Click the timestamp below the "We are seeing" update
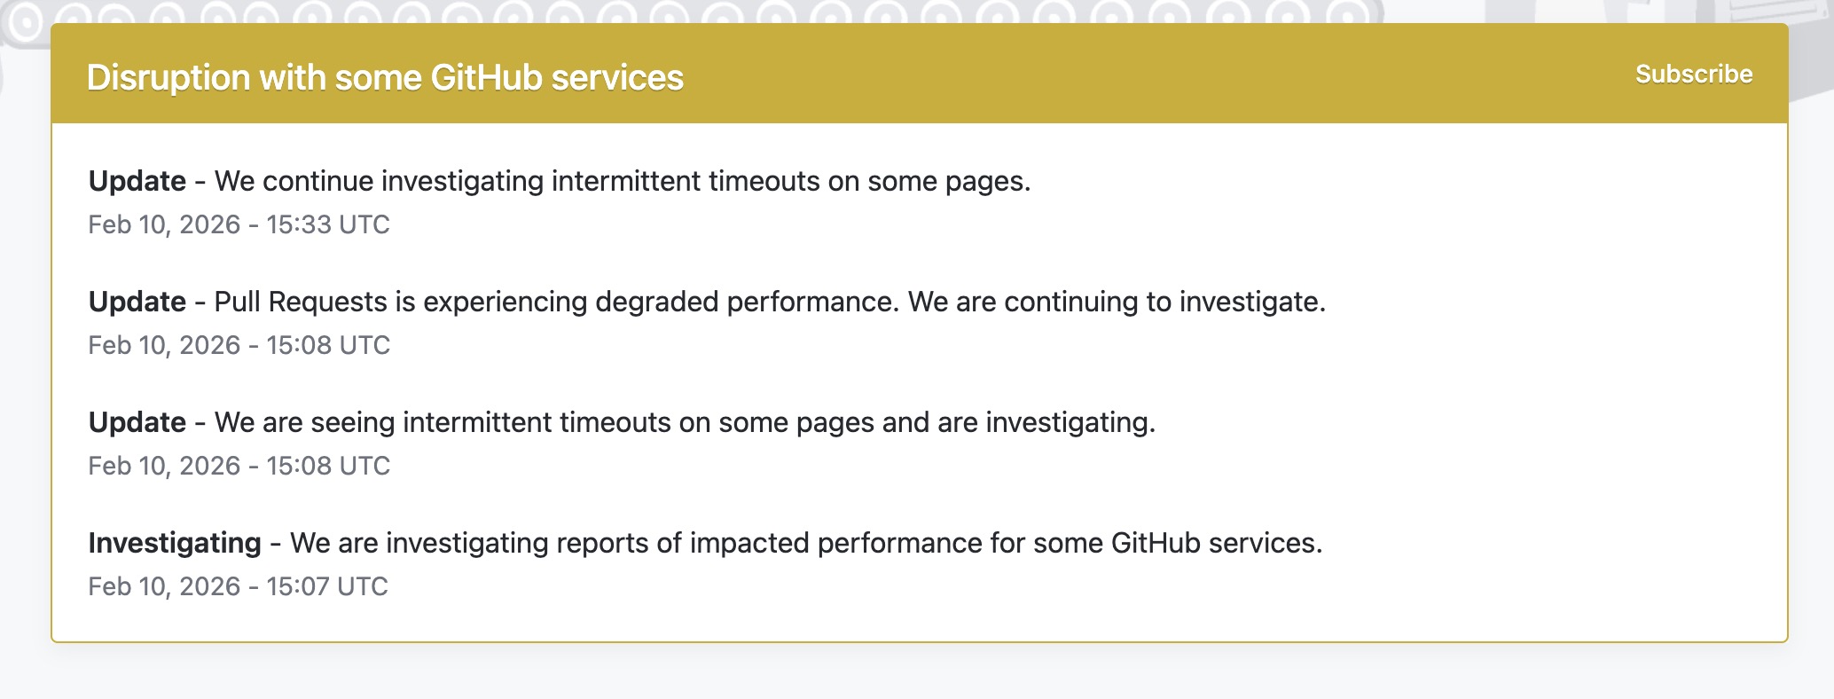1834x699 pixels. click(x=239, y=466)
